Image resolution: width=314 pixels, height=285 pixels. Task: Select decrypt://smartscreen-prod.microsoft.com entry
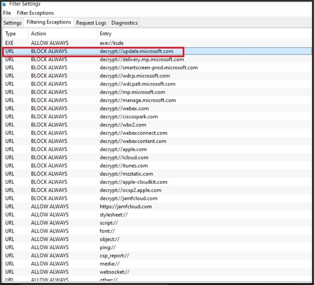click(149, 68)
